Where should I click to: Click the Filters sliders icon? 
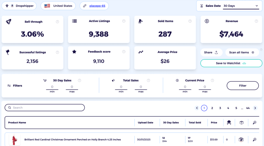pos(9,86)
